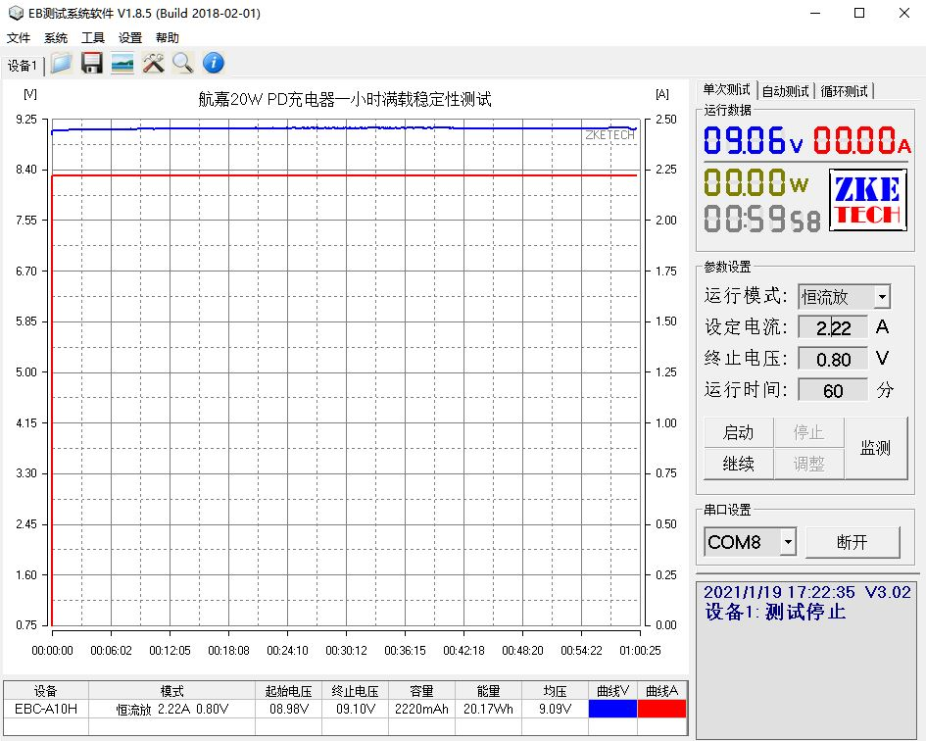Open the blue info about icon
The image size is (926, 741).
click(x=214, y=63)
